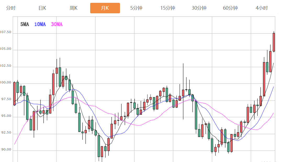Switch to the 分时 tab
The image size is (287, 162).
click(11, 8)
